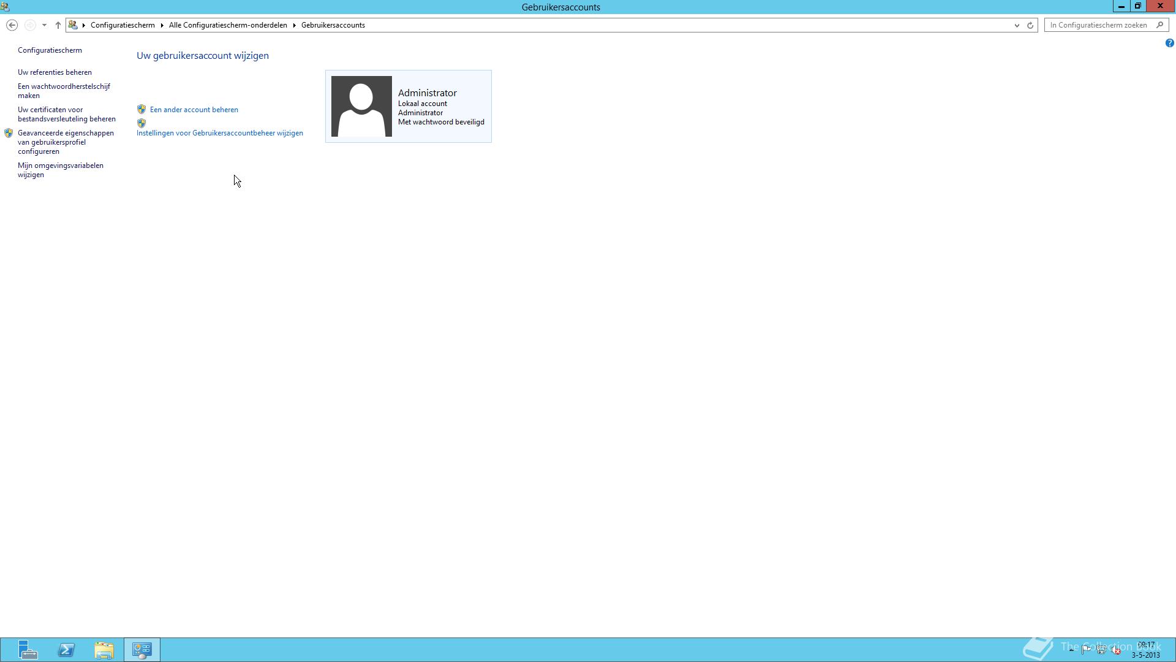Viewport: 1176px width, 662px height.
Task: Open Server Manager from the taskbar
Action: tap(28, 650)
